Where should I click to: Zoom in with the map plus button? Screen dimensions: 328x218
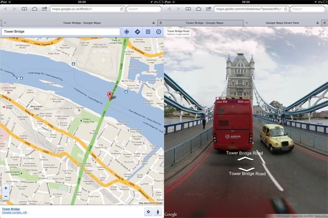point(6,188)
